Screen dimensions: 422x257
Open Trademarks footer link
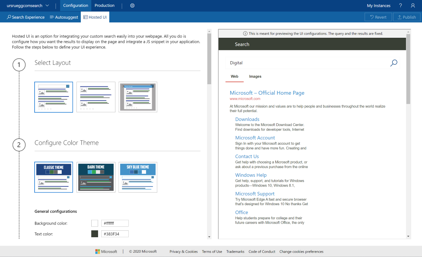point(235,252)
